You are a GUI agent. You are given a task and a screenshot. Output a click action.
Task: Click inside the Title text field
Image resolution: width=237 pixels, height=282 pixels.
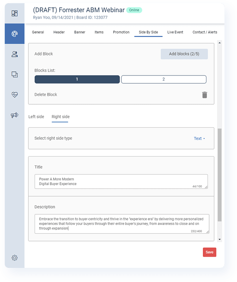(x=121, y=181)
